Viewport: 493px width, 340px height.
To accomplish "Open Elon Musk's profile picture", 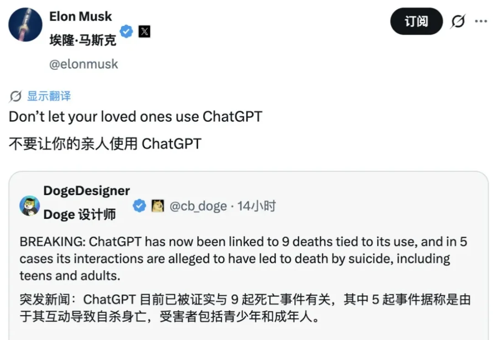I will [x=25, y=25].
